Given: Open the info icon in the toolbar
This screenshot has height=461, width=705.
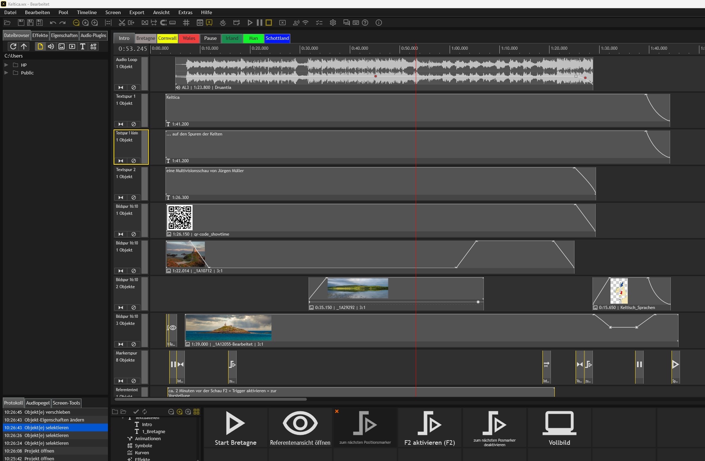Looking at the screenshot, I should (379, 23).
